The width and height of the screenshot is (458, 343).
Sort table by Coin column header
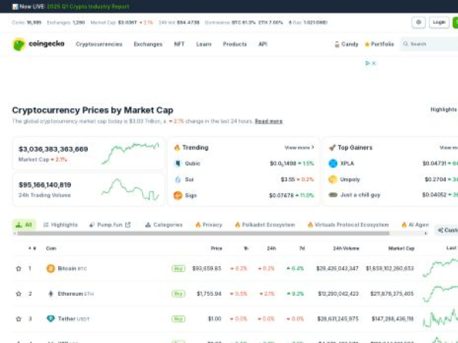(51, 248)
